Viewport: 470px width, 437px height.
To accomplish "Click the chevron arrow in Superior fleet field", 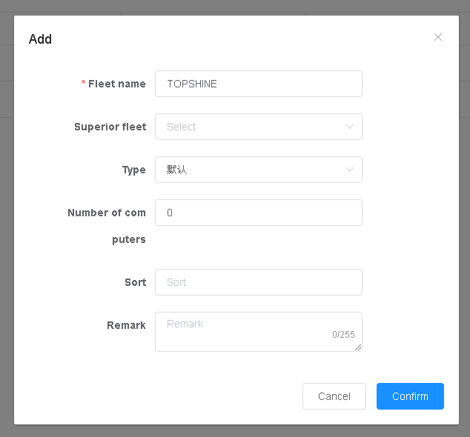I will point(350,127).
